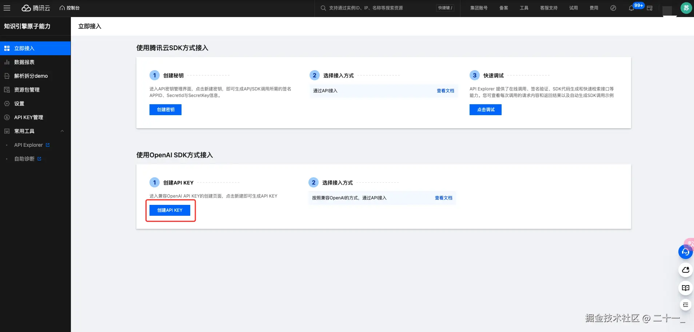Image resolution: width=694 pixels, height=332 pixels.
Task: Open the 备案 menu
Action: point(503,8)
